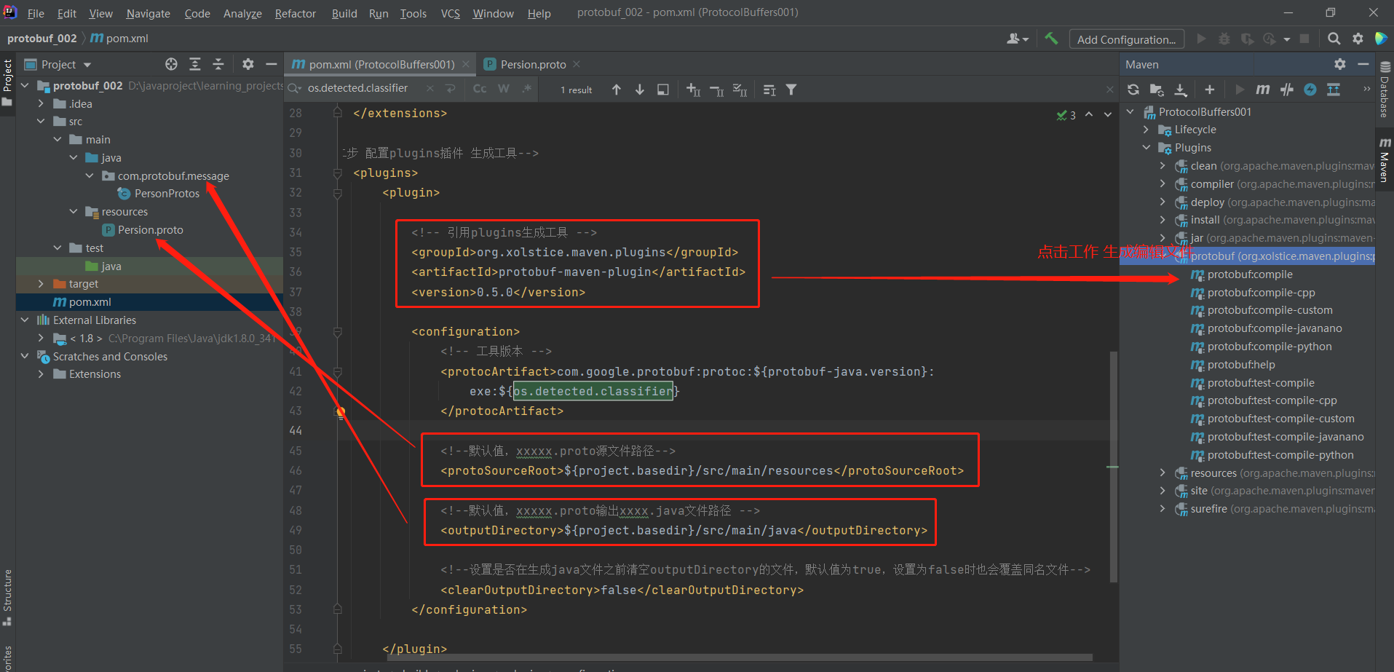Open Search Everywhere with the magnifier icon
Image resolution: width=1394 pixels, height=672 pixels.
[1334, 39]
